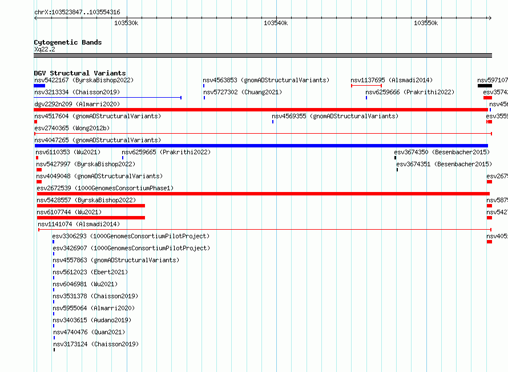
Task: Click the red bracket glyph under nsv1137695
Action: 366,86
